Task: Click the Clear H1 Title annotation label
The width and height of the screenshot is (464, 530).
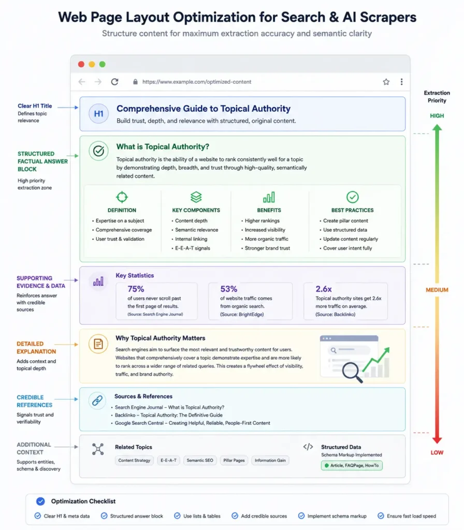Action: [x=35, y=106]
